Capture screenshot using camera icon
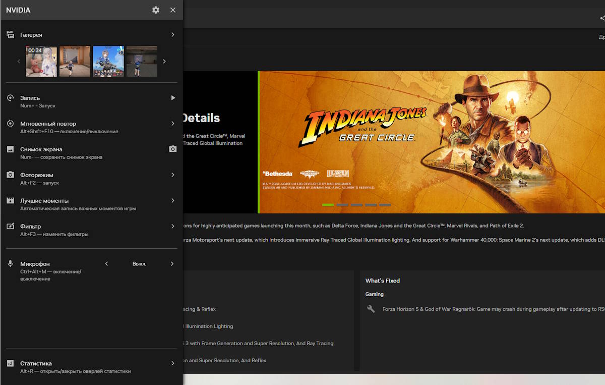 click(x=173, y=149)
